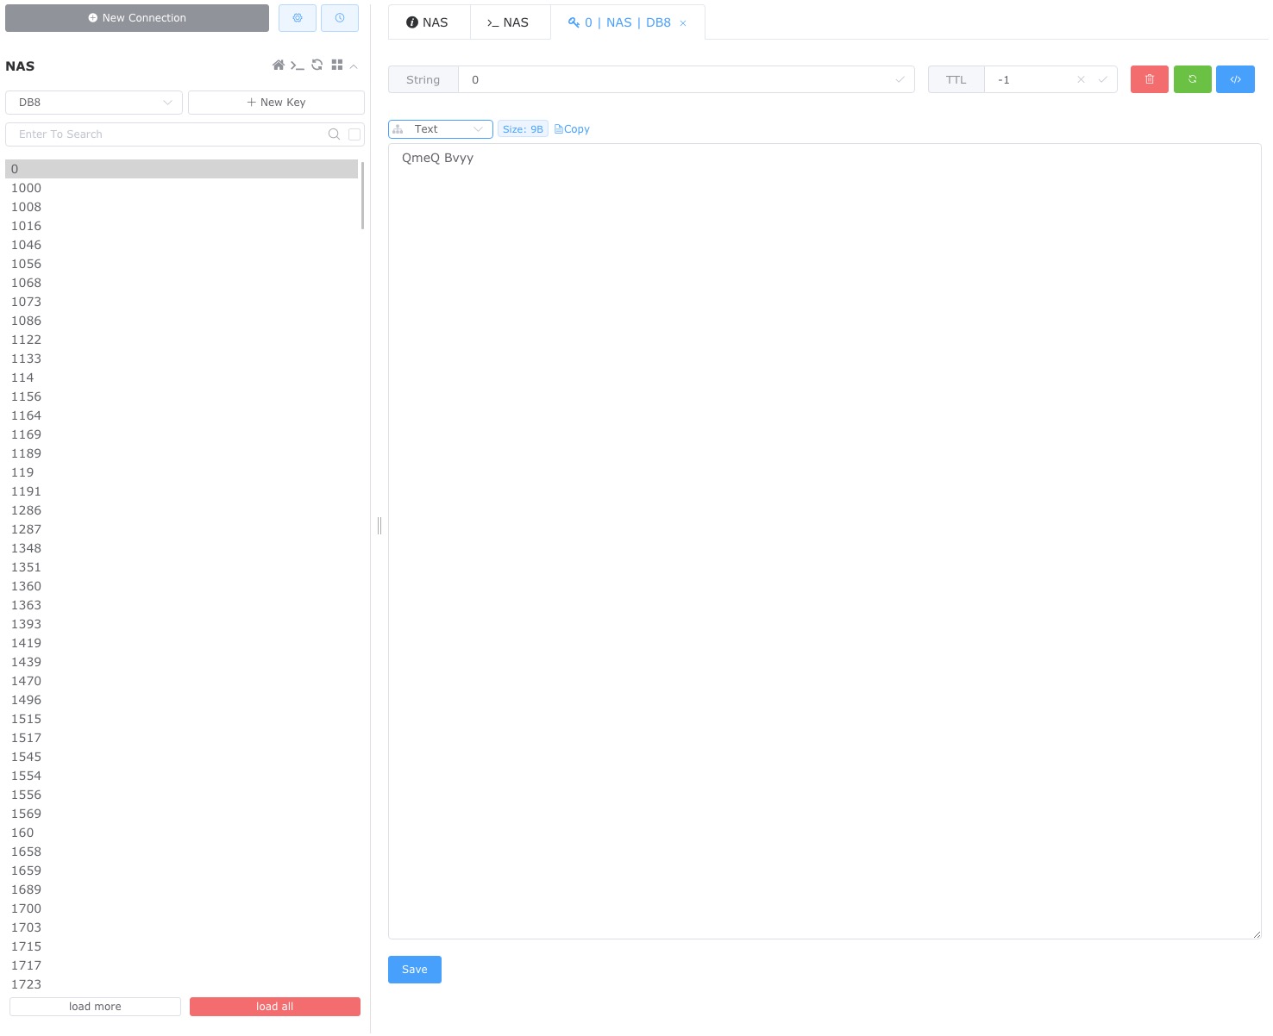Click the Save button
This screenshot has height=1036, width=1273.
[414, 969]
